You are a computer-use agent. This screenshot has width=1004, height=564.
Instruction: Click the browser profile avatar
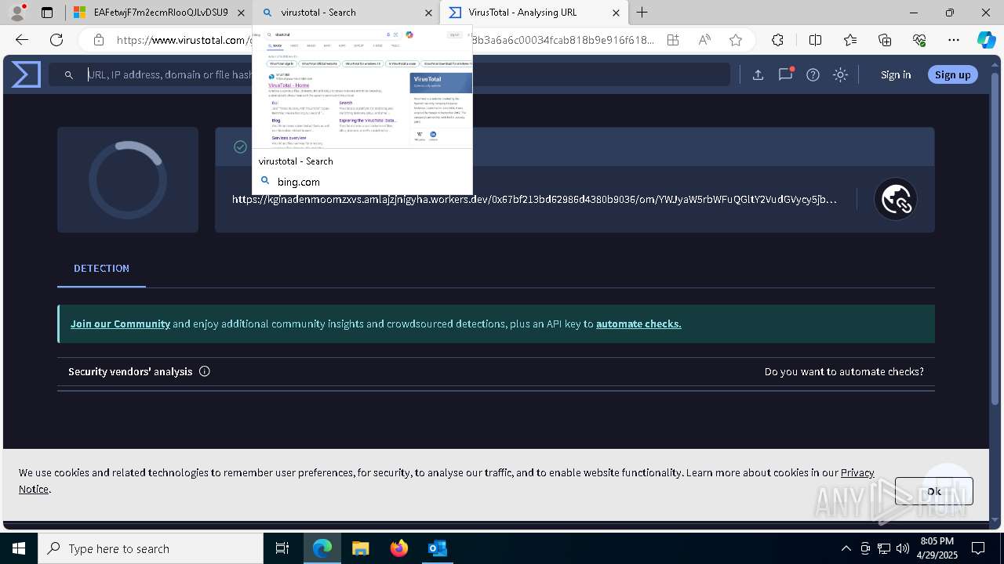pos(17,13)
